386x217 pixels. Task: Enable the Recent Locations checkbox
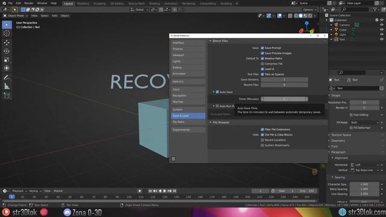262,140
